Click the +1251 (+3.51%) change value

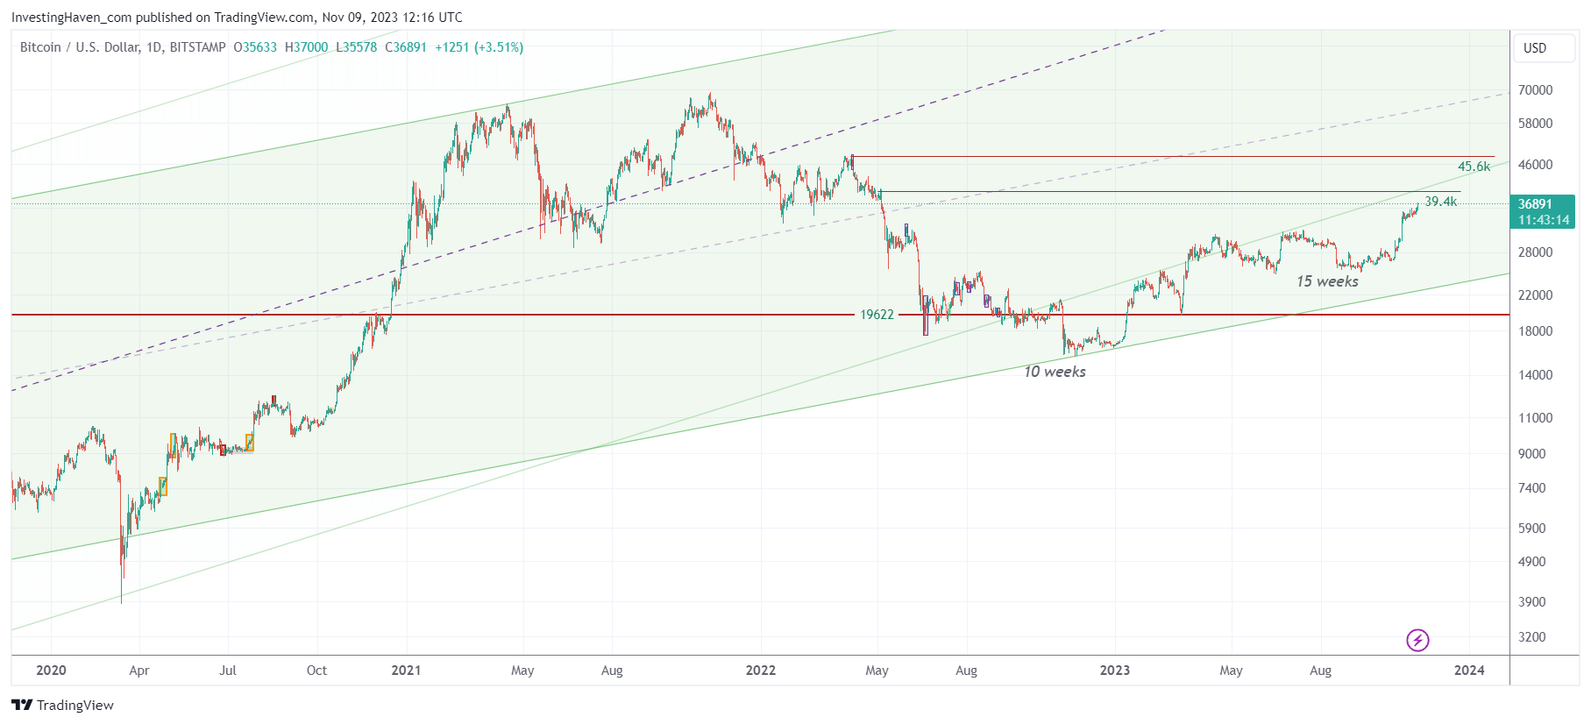click(479, 47)
